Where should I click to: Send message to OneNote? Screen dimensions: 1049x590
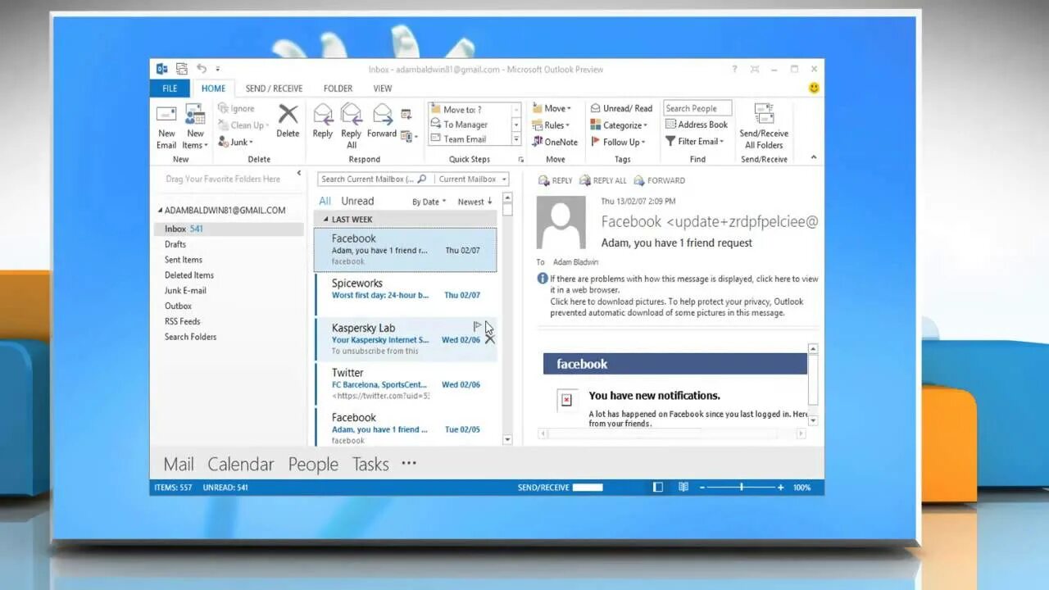pyautogui.click(x=555, y=142)
